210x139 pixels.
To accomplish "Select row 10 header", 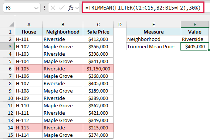I will 7,98.
